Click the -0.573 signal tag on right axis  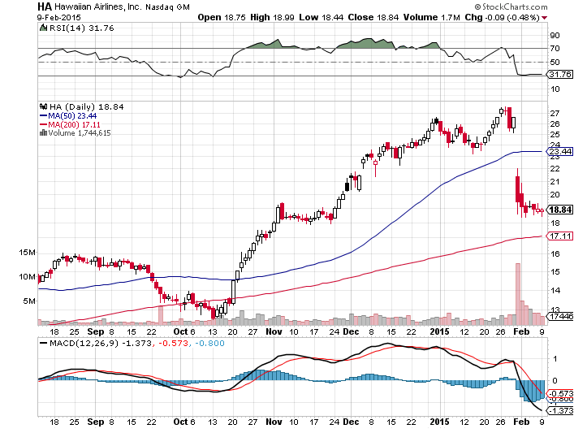pyautogui.click(x=560, y=394)
